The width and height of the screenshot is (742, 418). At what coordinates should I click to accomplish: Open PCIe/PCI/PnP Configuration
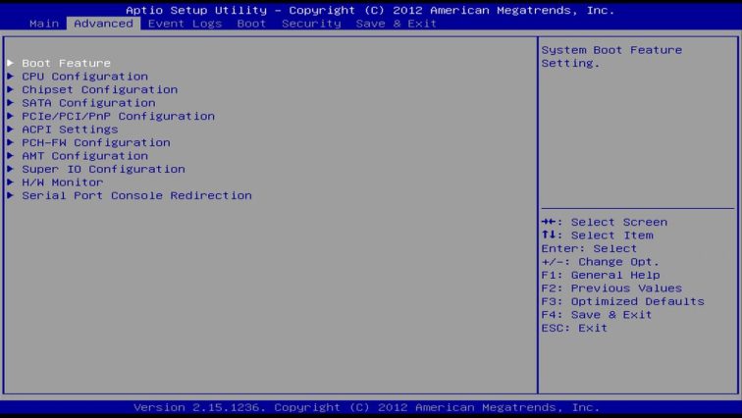coord(118,116)
